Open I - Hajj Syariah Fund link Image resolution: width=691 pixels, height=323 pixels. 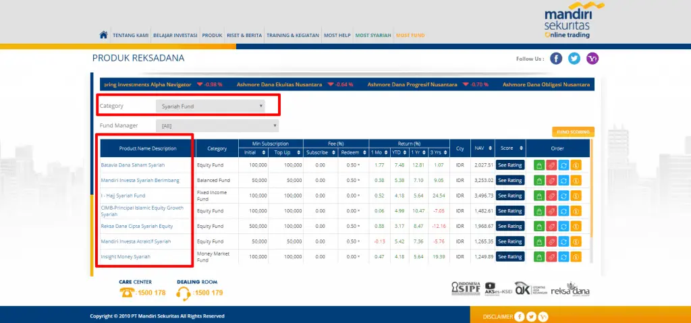pyautogui.click(x=123, y=196)
